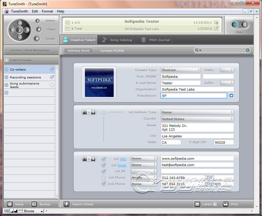The width and height of the screenshot is (262, 216).
Task: Remove Song submissions leads group via minus icon
Action: [6, 85]
